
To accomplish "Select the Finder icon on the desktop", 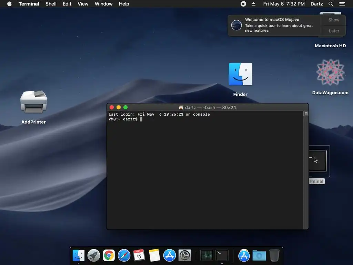I will pos(240,74).
